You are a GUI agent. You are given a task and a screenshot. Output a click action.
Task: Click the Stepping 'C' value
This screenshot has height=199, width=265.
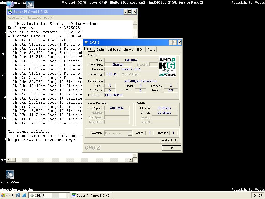tap(171, 86)
